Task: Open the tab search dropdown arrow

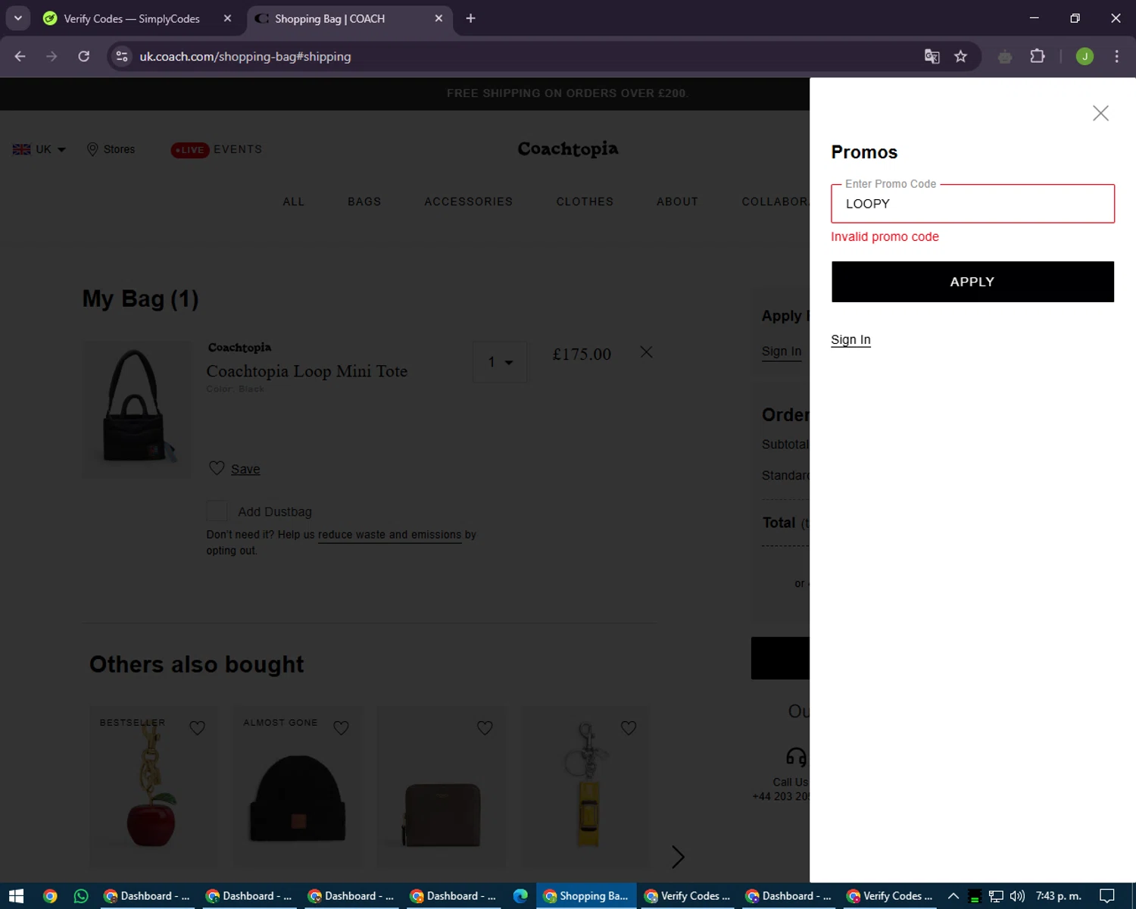Action: click(17, 18)
